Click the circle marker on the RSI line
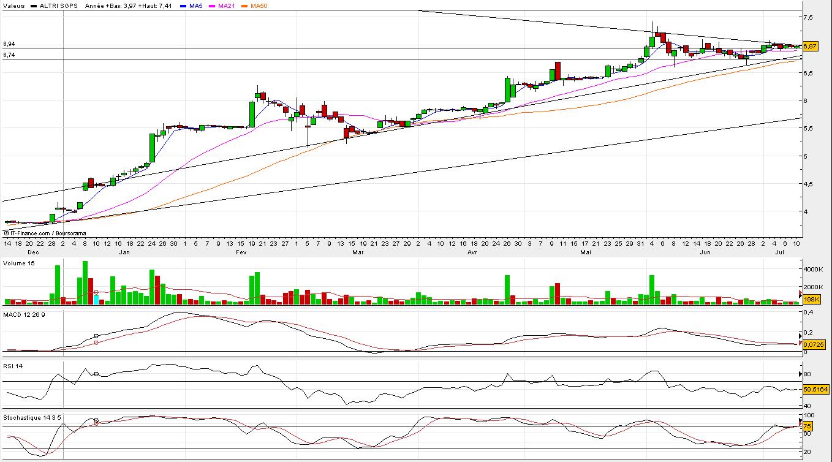Screen dimensions: 832x462 [x=96, y=374]
